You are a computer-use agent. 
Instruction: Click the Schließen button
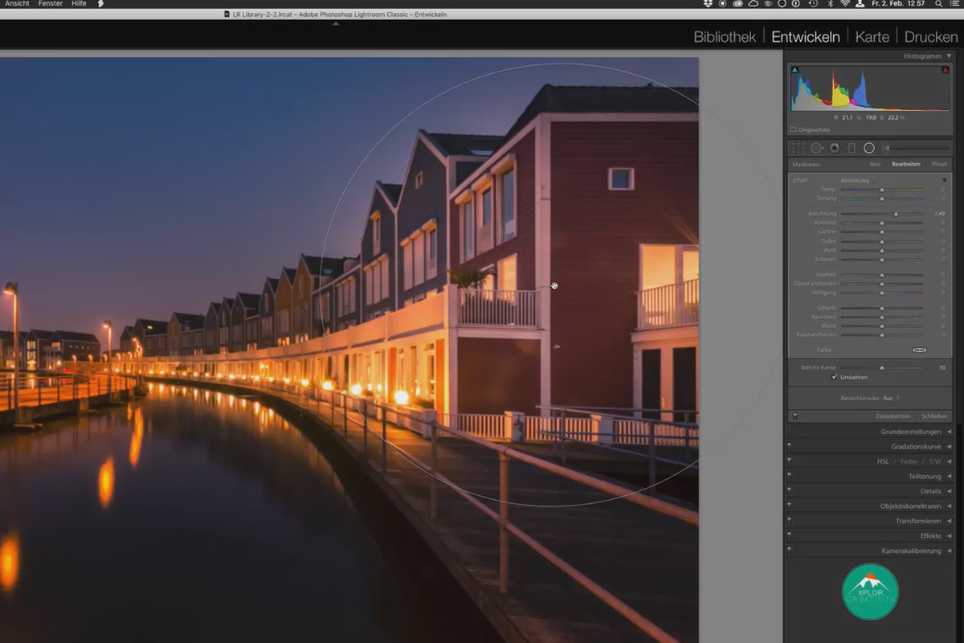pyautogui.click(x=934, y=416)
